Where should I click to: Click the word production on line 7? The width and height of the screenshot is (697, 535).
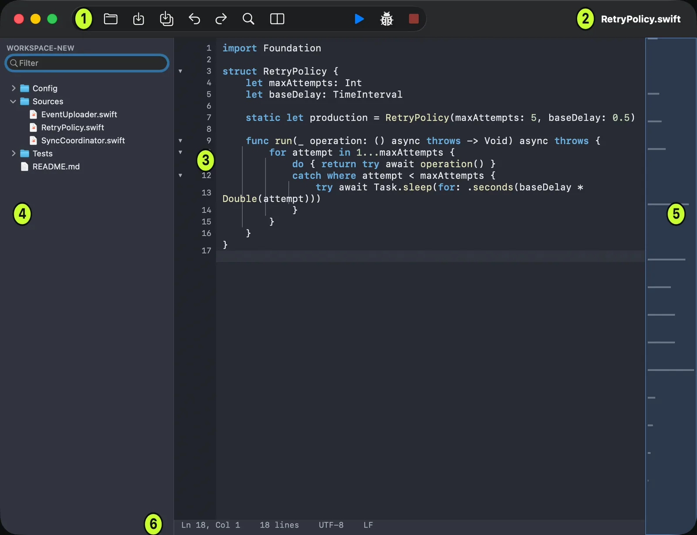338,118
